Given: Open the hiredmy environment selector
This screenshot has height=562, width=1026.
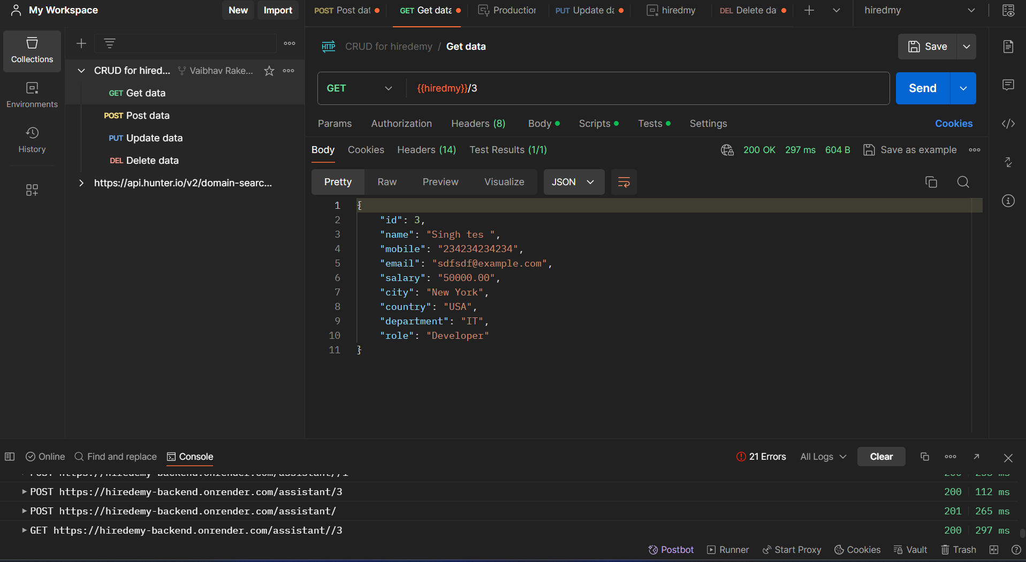Looking at the screenshot, I should pyautogui.click(x=919, y=10).
